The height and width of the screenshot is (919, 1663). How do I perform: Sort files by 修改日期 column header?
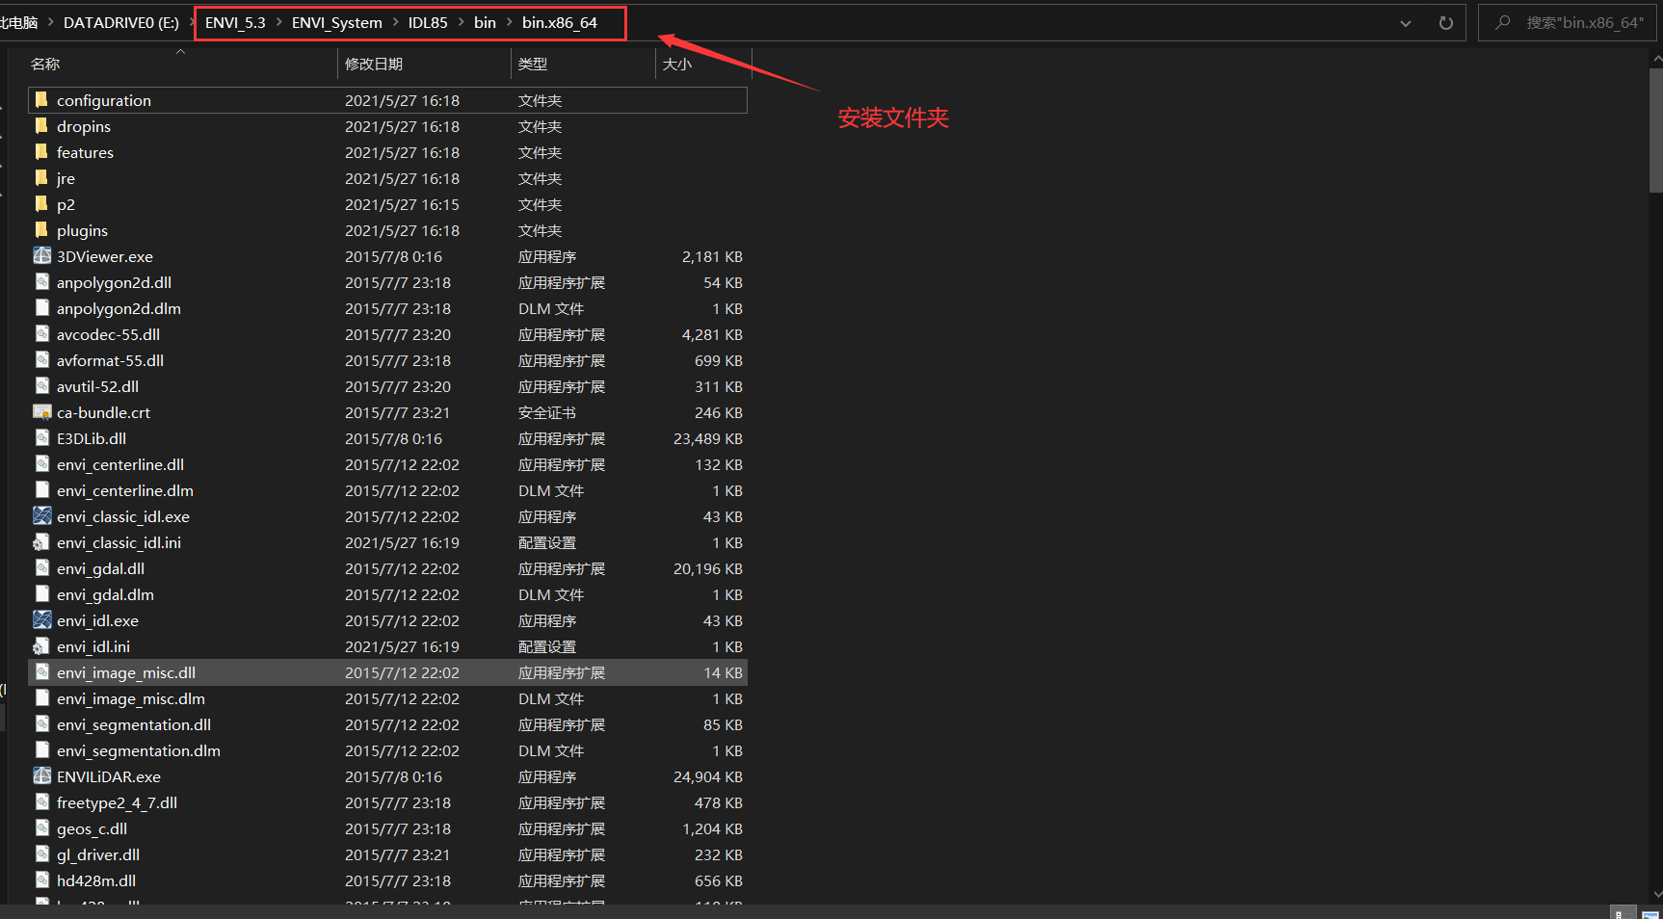[374, 64]
